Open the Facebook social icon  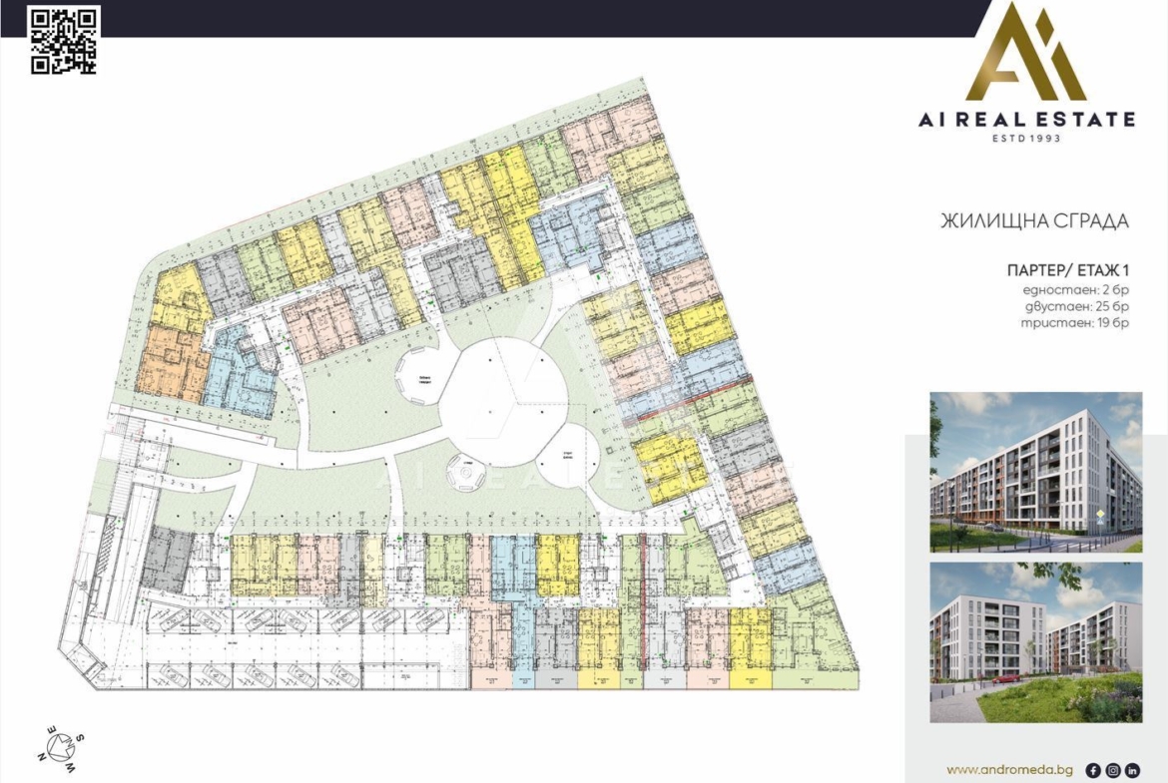1093,769
